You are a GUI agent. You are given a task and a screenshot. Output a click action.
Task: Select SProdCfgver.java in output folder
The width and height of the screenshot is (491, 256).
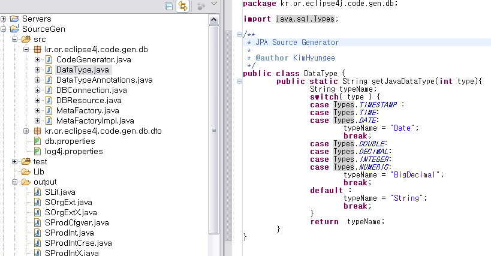(77, 223)
